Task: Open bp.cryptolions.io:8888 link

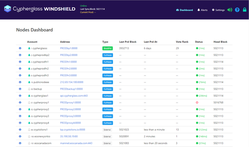Action: (73, 130)
